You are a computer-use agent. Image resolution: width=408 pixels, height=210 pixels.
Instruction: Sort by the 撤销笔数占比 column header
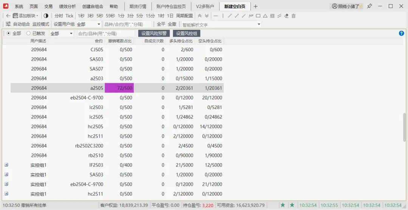pyautogui.click(x=120, y=41)
